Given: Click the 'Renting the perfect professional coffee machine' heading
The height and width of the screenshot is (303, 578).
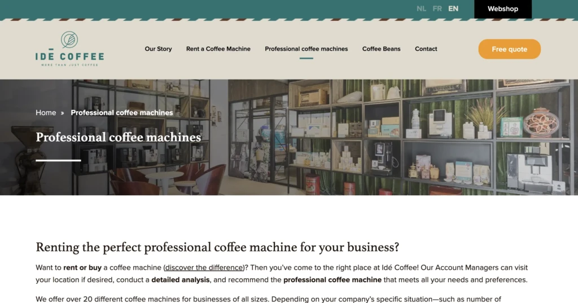Looking at the screenshot, I should click(217, 247).
